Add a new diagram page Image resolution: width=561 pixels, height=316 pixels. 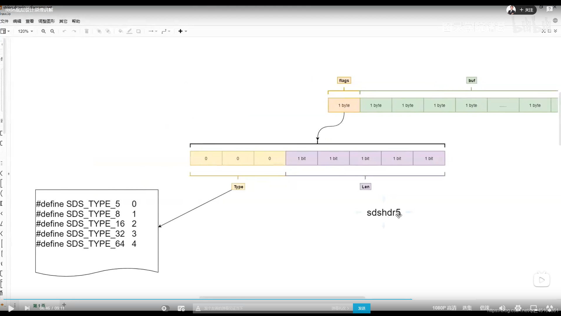[x=64, y=305]
